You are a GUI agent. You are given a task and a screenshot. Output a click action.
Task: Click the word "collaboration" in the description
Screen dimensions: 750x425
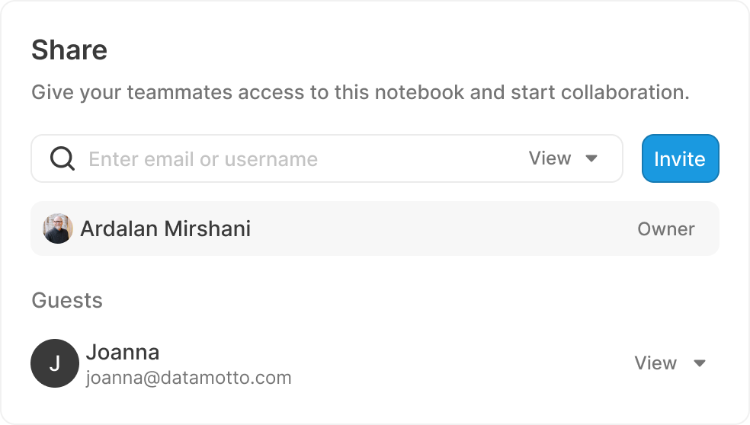pyautogui.click(x=624, y=93)
